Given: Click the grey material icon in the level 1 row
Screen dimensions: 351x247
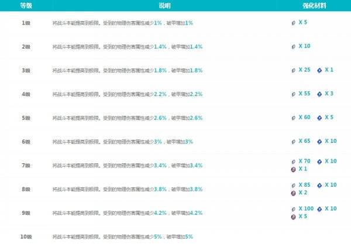Looking at the screenshot, I should point(294,22).
